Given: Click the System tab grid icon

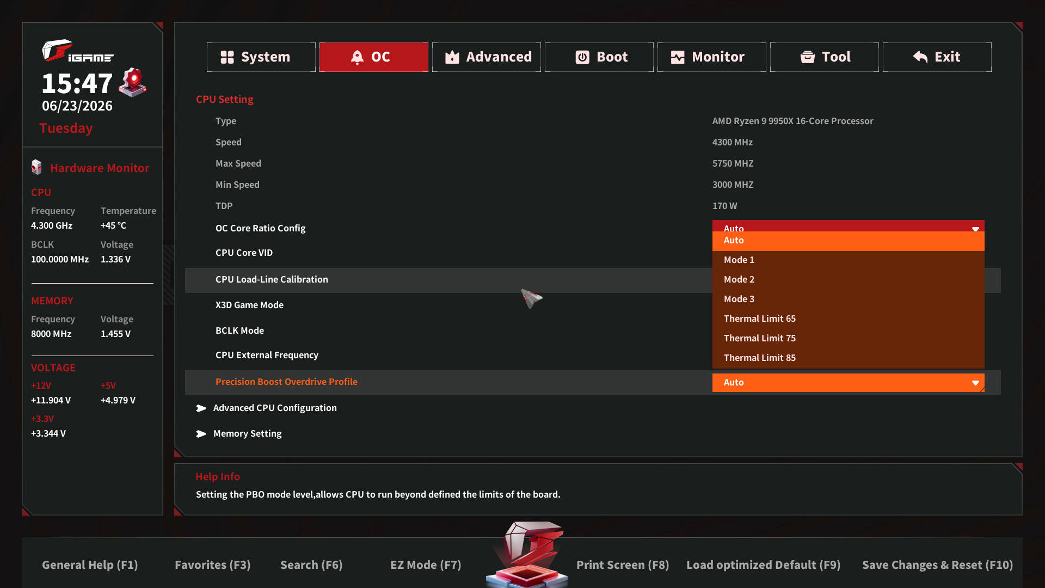Looking at the screenshot, I should point(227,57).
